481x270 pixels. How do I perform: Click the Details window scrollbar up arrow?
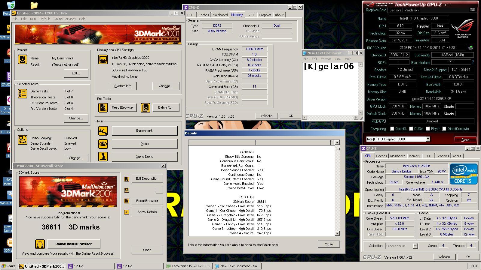coord(337,143)
